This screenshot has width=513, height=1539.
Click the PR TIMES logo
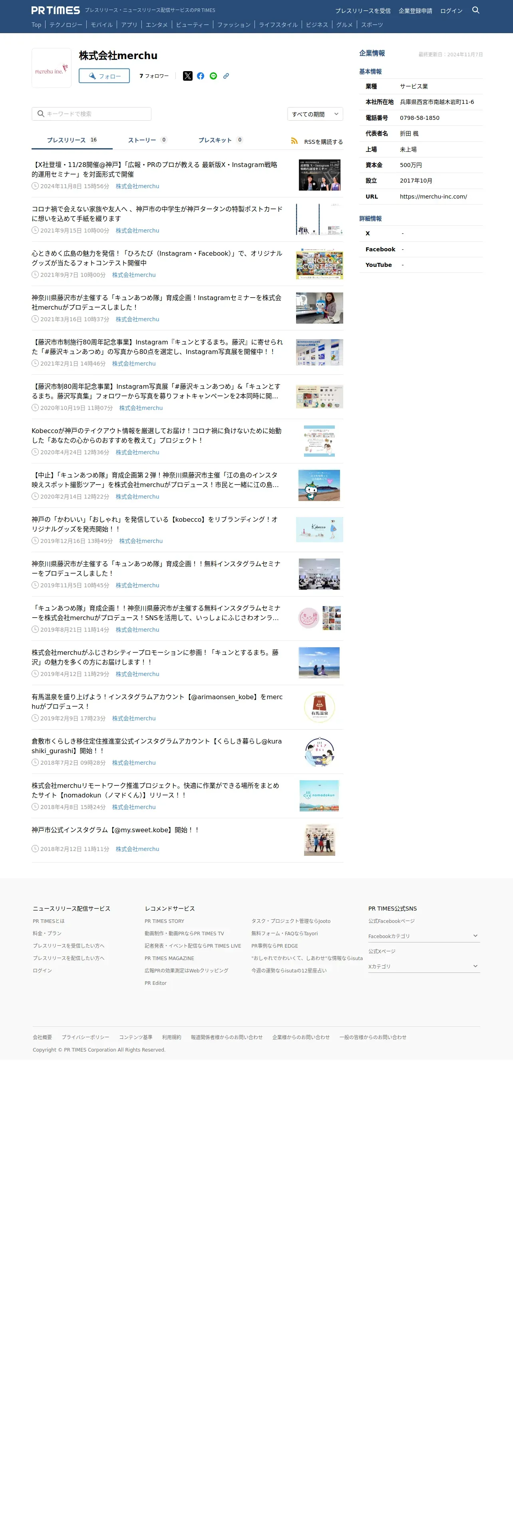56,10
